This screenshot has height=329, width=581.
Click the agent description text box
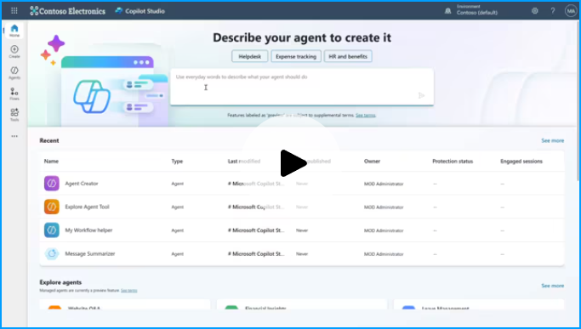click(302, 87)
